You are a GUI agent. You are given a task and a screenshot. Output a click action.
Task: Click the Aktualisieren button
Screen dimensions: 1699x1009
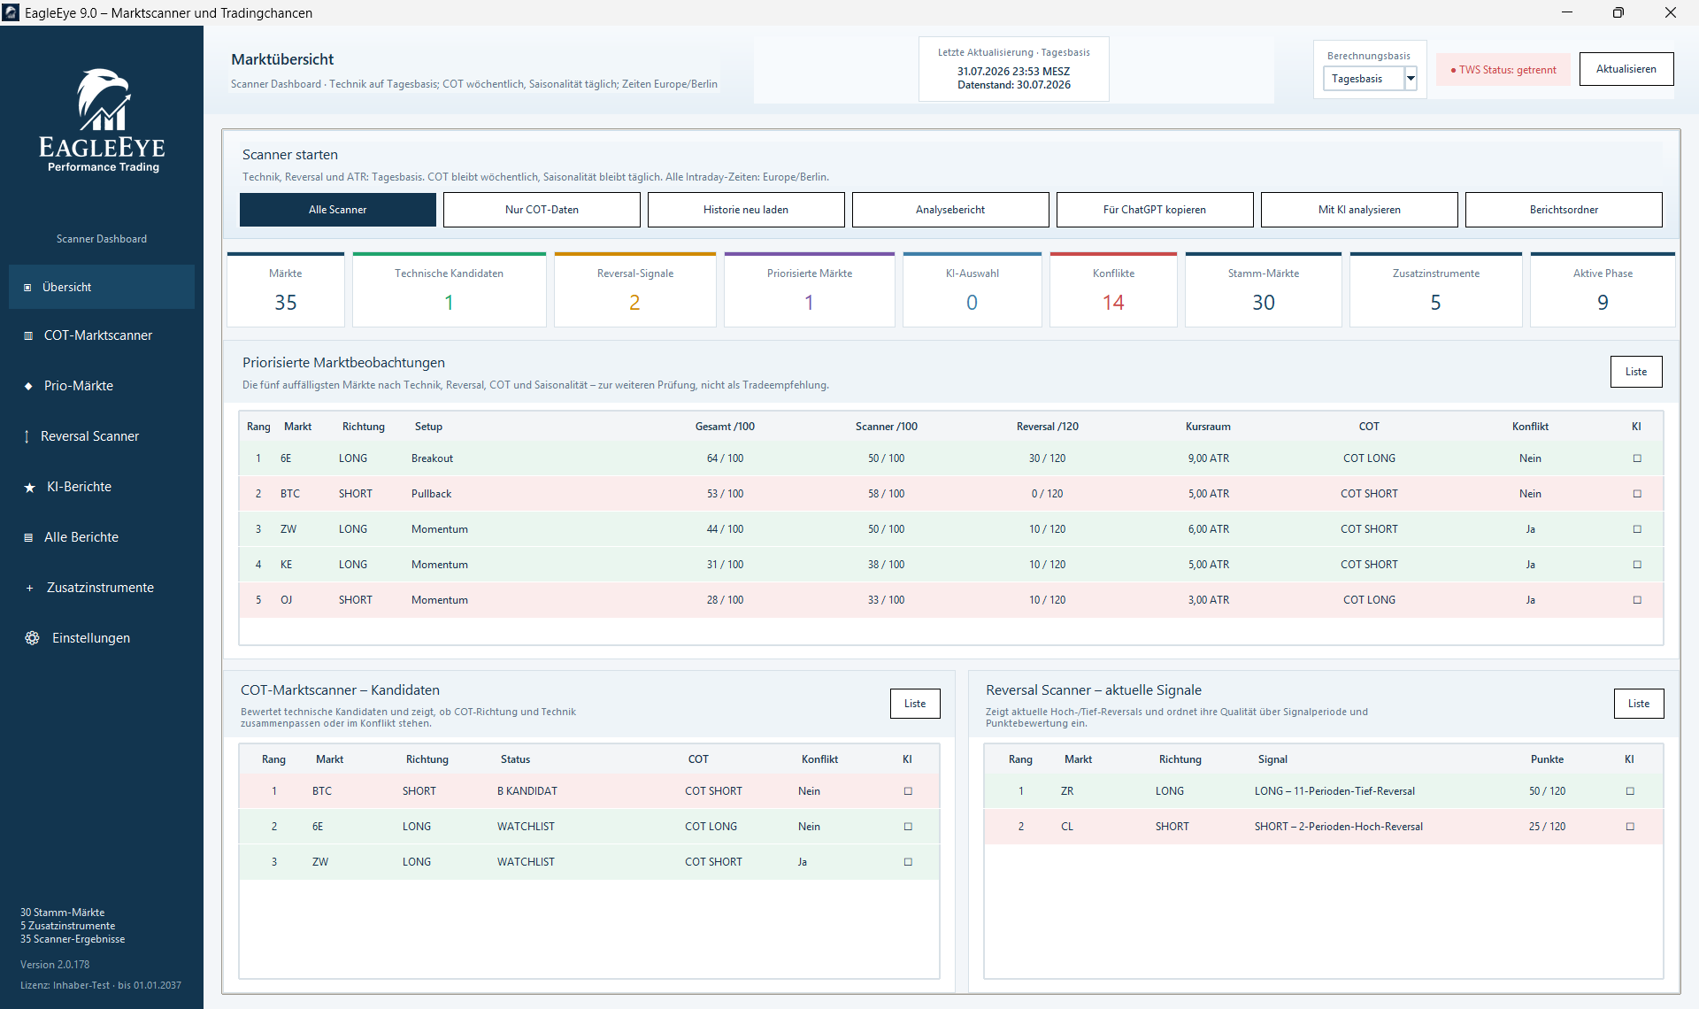click(x=1626, y=69)
